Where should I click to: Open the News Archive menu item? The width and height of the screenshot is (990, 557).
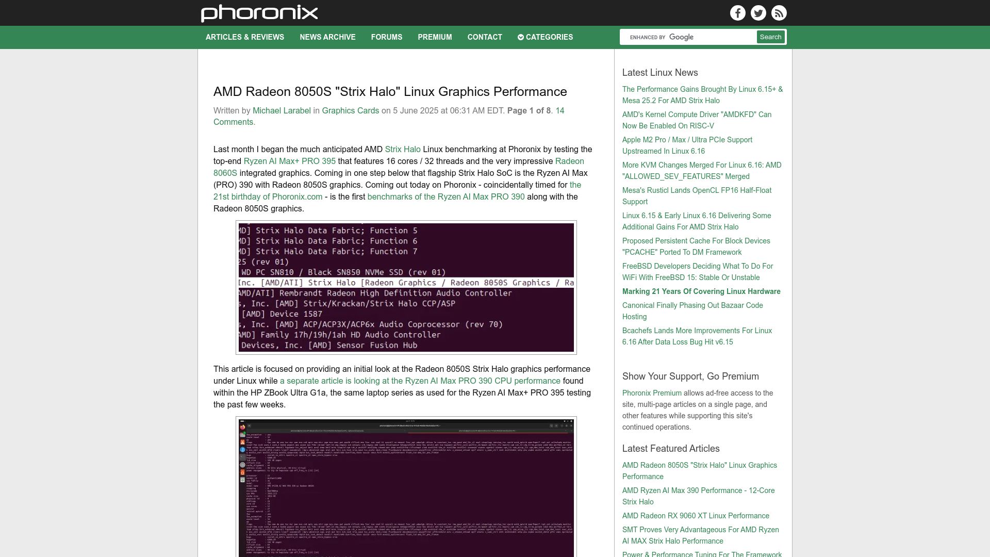(x=327, y=37)
